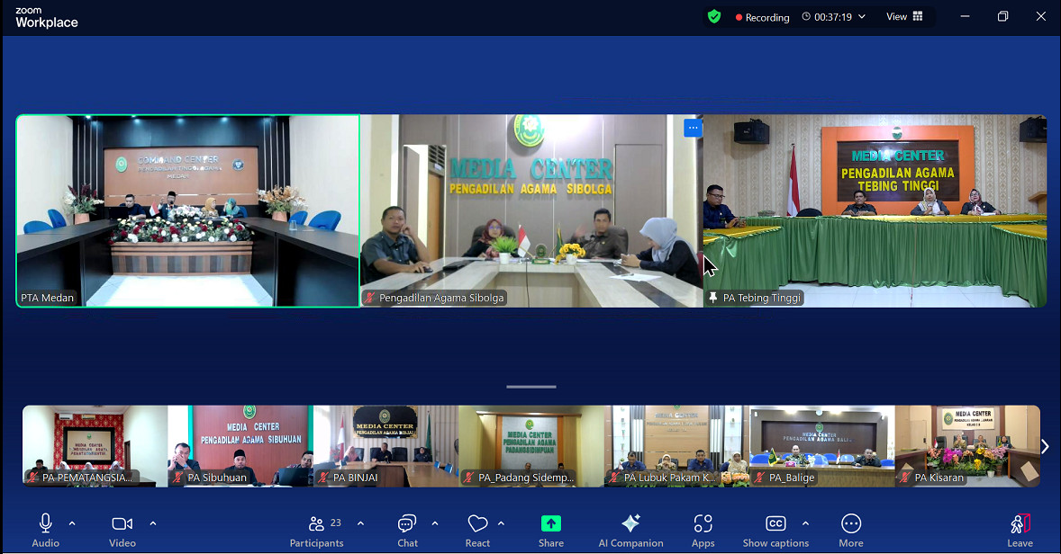Open the Participants list
The height and width of the screenshot is (554, 1061).
(317, 530)
